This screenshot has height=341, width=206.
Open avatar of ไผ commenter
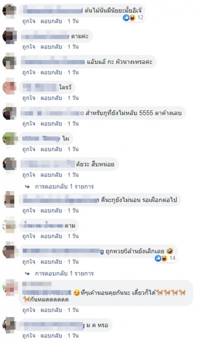pyautogui.click(x=10, y=139)
